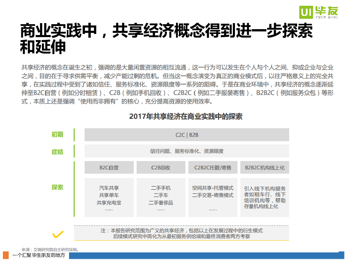Click the 来源：艾瑞研究院 source line

coord(50,249)
